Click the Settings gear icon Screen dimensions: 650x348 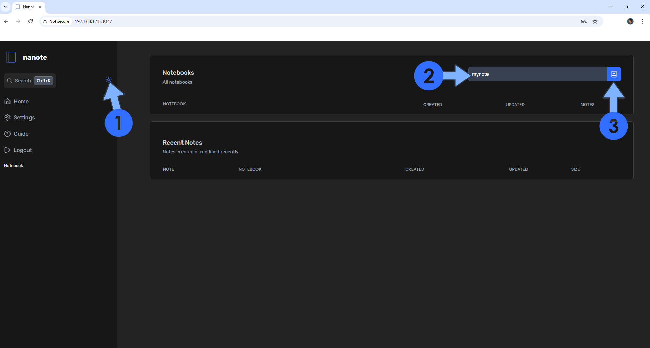pyautogui.click(x=7, y=117)
